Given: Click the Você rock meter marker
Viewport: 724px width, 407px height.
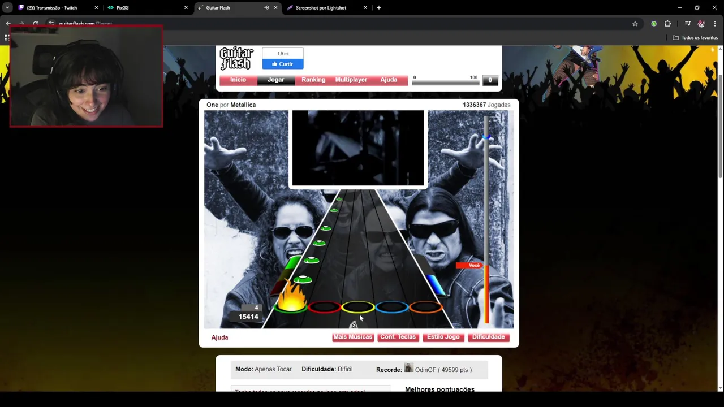Looking at the screenshot, I should pyautogui.click(x=469, y=265).
